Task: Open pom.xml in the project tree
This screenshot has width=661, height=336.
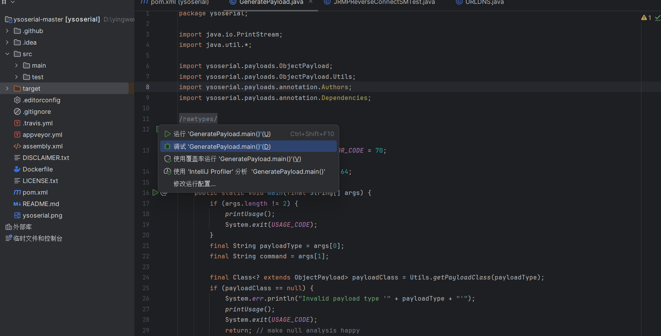Action: (x=35, y=192)
